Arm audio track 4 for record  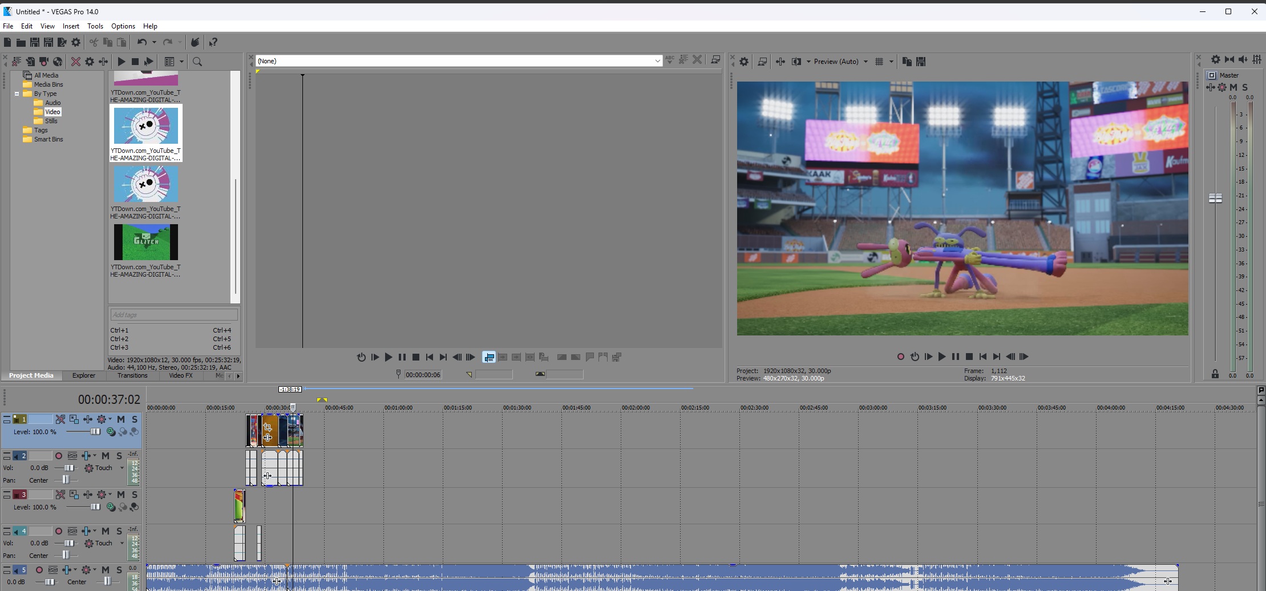59,531
